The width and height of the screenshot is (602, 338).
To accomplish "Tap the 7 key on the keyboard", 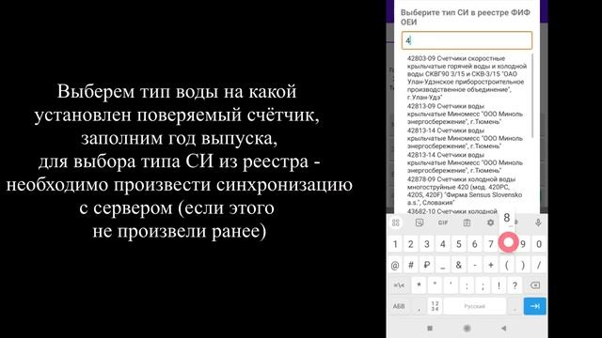I will tap(491, 244).
